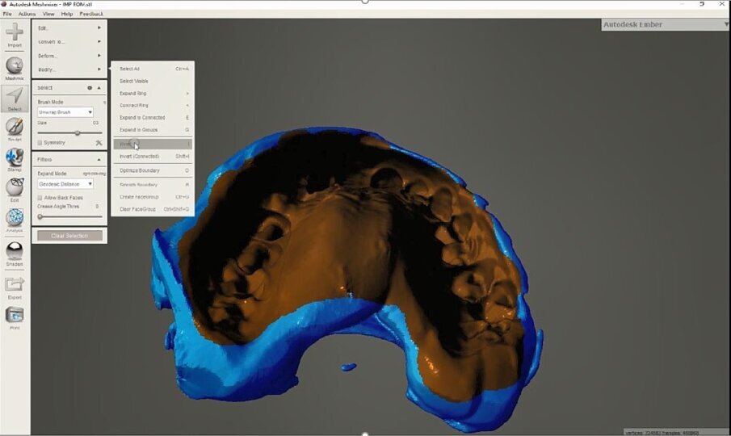731x436 pixels.
Task: Activate the Select tool
Action: [15, 99]
